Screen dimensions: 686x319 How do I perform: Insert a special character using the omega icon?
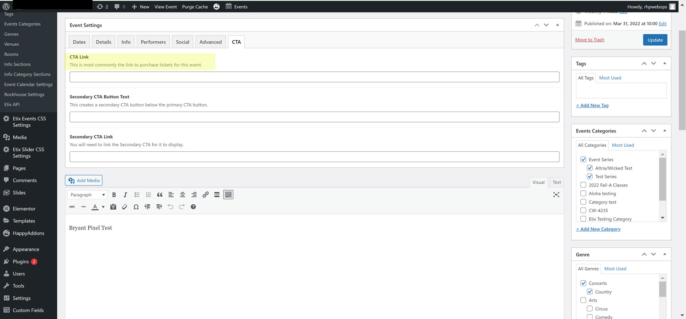(136, 207)
